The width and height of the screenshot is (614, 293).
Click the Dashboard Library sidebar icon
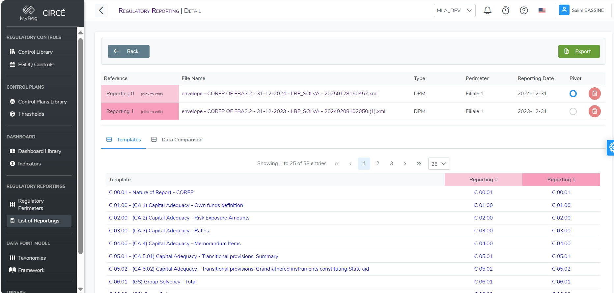click(x=13, y=151)
